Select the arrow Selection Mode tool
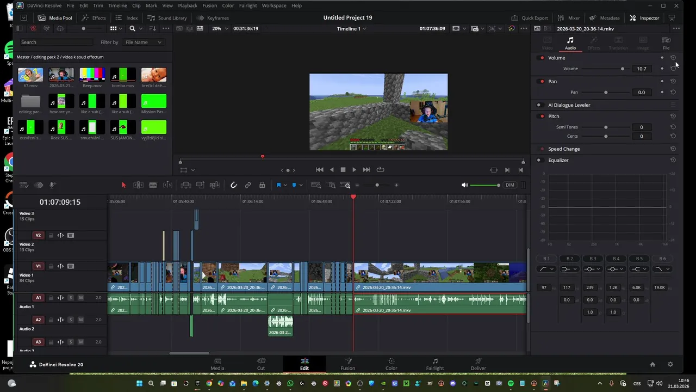The height and width of the screenshot is (392, 696). 123,185
